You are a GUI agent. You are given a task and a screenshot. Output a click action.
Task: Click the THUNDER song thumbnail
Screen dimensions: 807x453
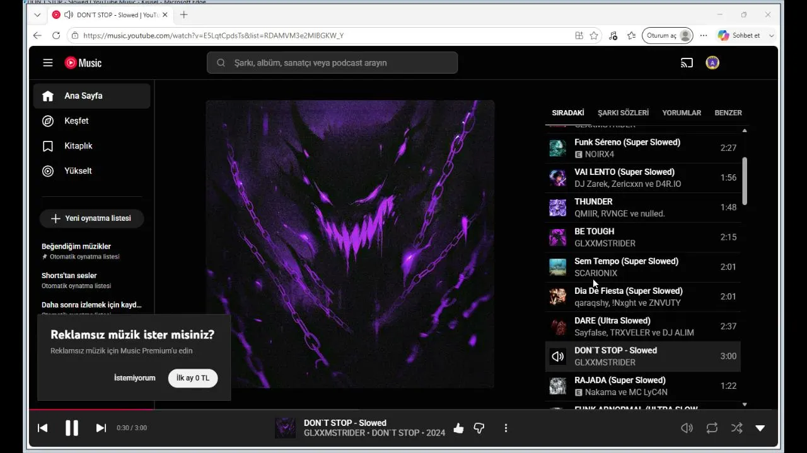pos(558,208)
